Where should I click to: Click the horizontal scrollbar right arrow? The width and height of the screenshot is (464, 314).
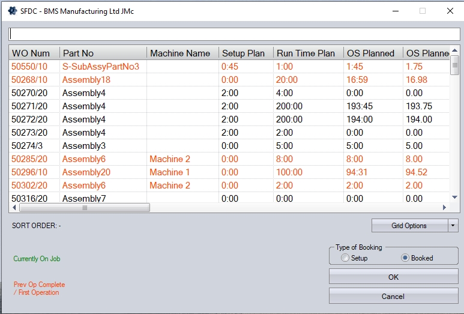[x=444, y=208]
